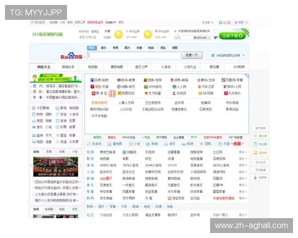Image resolution: width=298 pixels, height=238 pixels.
Task: Open the 太平洋电脑 link
Action: (x=99, y=116)
